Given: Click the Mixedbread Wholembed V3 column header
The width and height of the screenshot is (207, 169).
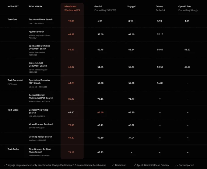Looking at the screenshot, I should tap(72, 8).
